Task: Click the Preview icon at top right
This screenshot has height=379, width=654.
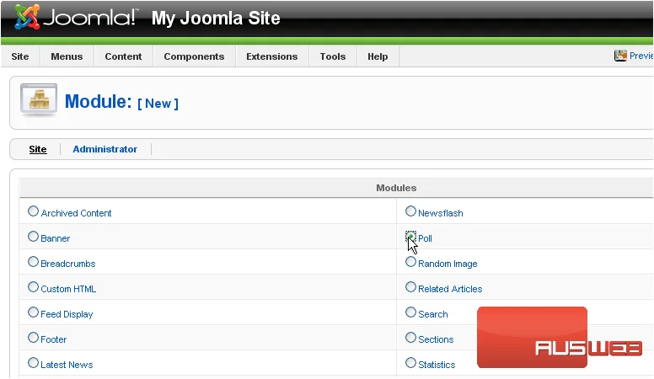Action: [620, 56]
